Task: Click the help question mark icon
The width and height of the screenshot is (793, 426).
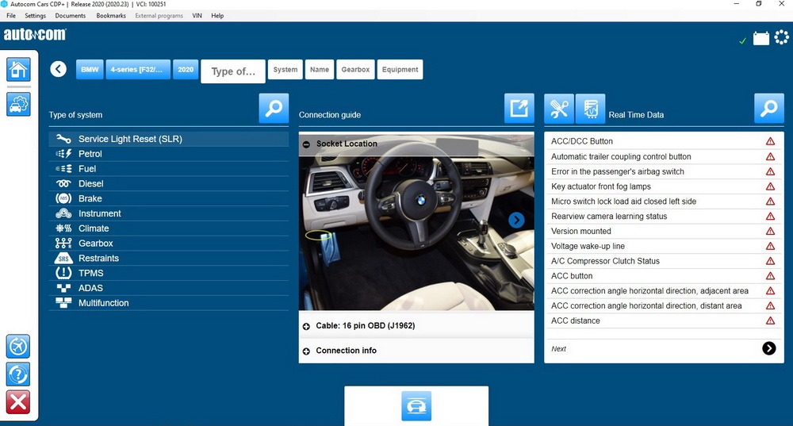Action: [17, 374]
